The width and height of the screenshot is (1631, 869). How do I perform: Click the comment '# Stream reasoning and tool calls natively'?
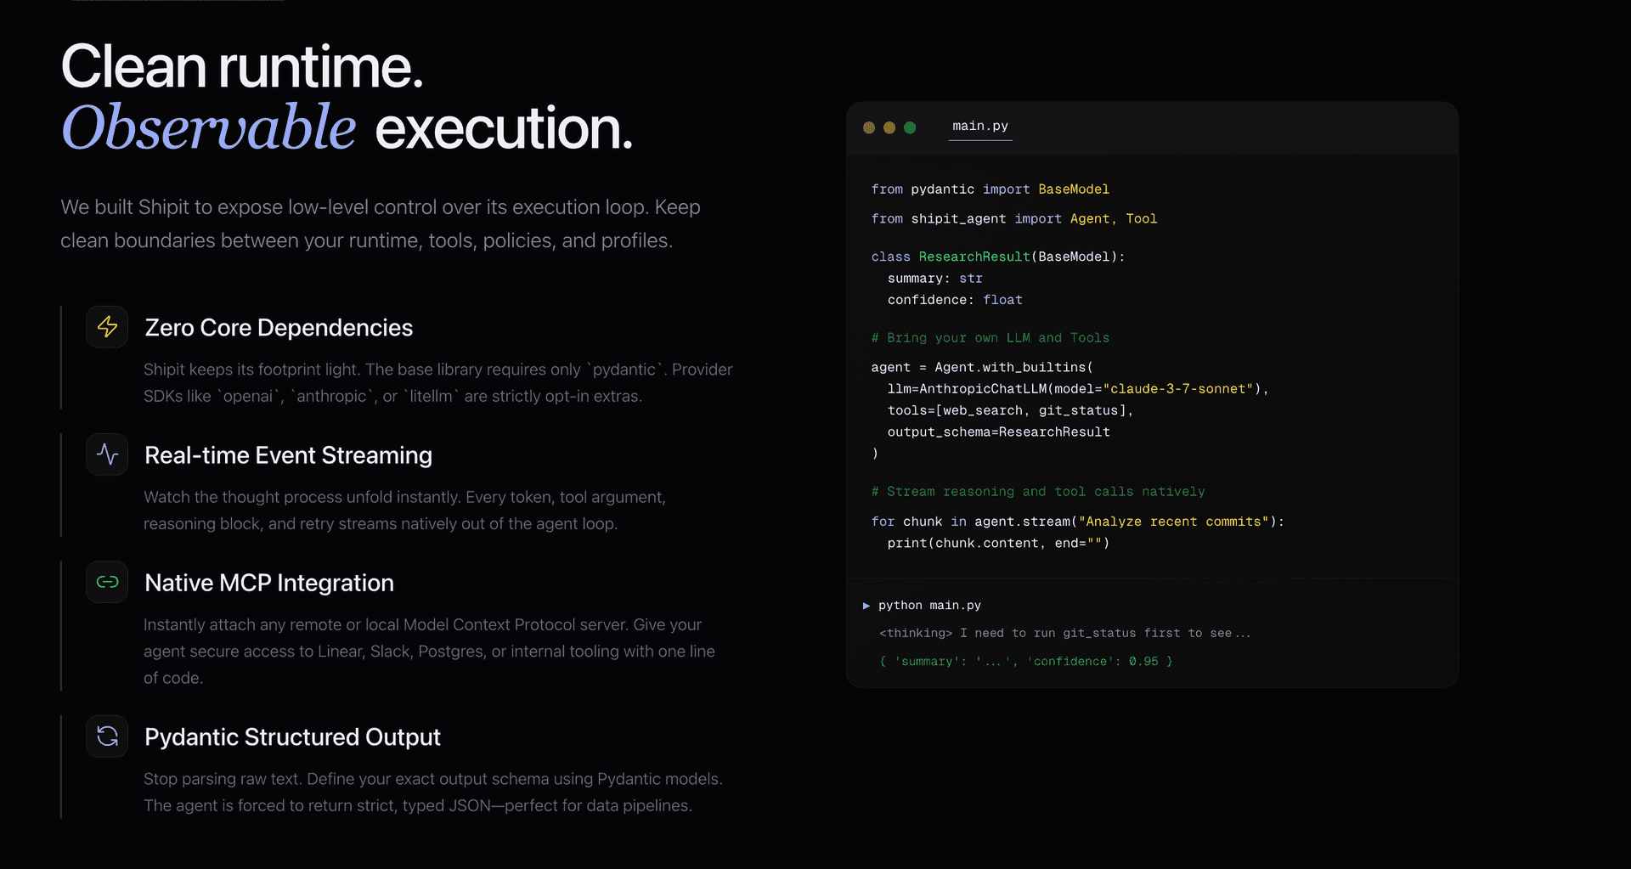coord(1038,492)
